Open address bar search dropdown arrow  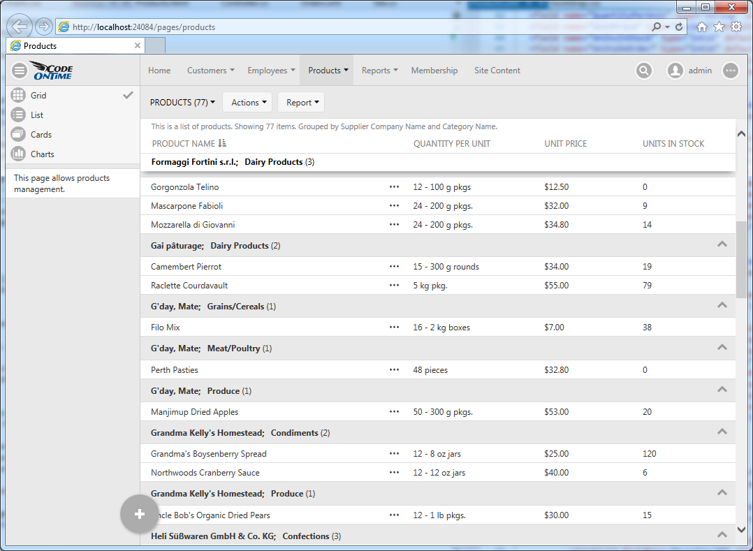pyautogui.click(x=667, y=27)
